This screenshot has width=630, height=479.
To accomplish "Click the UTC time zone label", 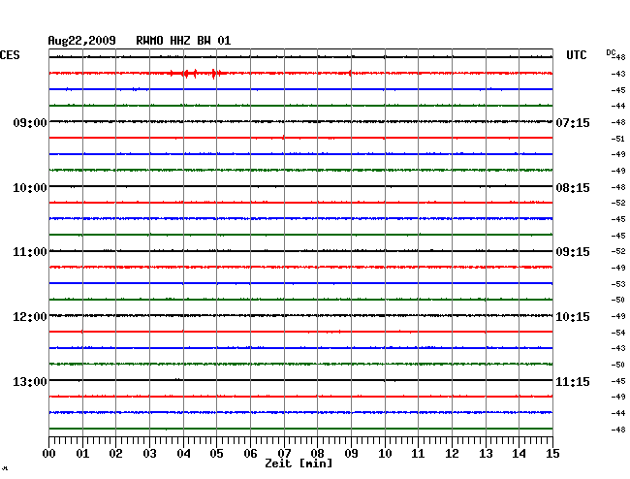I will [577, 55].
